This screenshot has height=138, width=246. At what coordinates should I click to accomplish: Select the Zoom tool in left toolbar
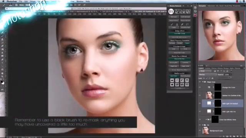coord(2,76)
